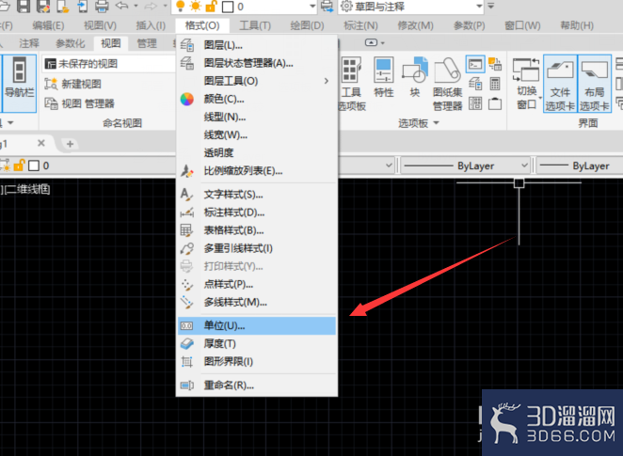
Task: Click the Undo arrow icon
Action: [x=122, y=6]
